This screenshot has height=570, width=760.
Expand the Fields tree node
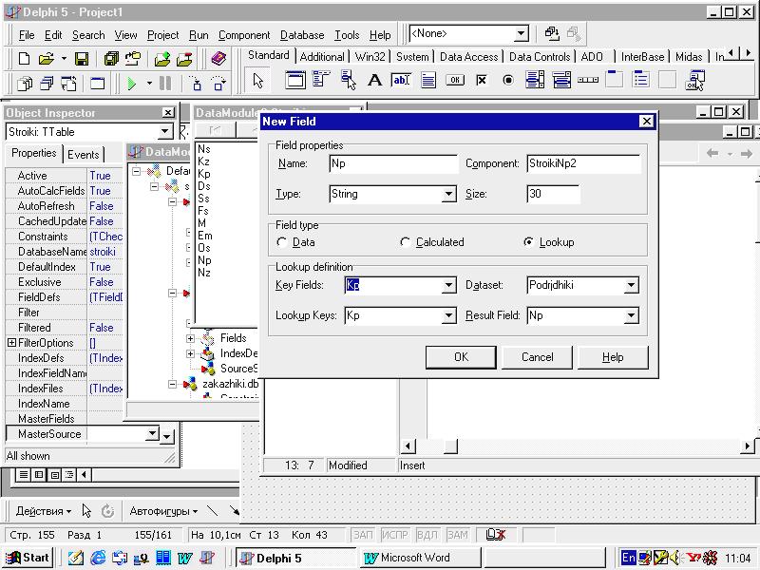tap(191, 338)
